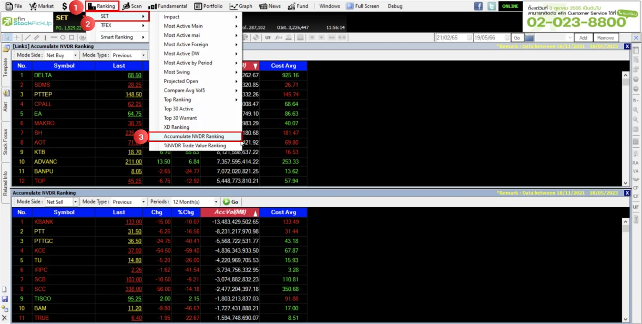Switch to the Template side tab

pyautogui.click(x=5, y=67)
